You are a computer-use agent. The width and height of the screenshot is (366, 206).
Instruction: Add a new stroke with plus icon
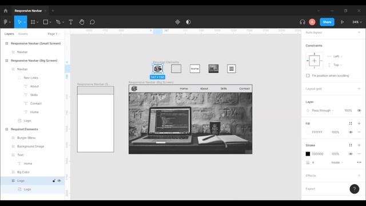click(x=359, y=145)
